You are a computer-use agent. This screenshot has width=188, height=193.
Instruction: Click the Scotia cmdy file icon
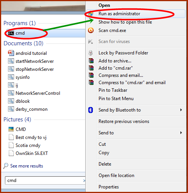pyautogui.click(x=11, y=145)
